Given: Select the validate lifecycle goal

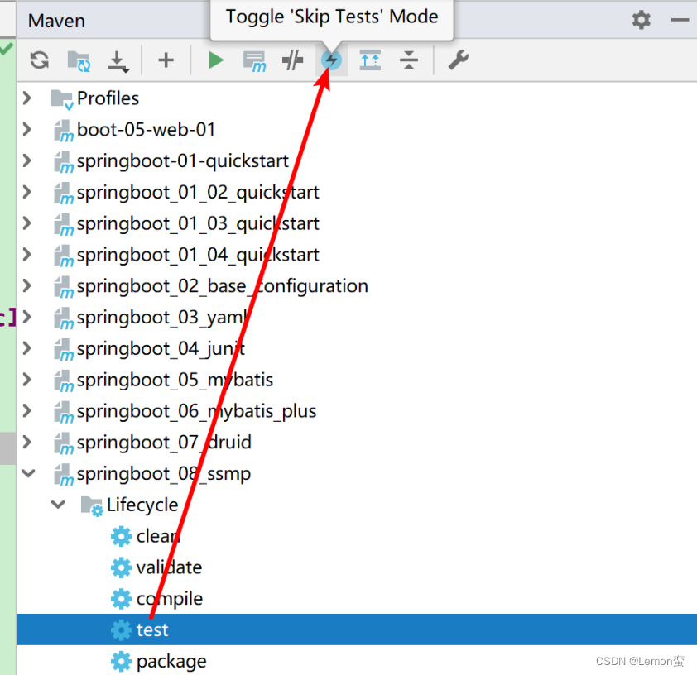Looking at the screenshot, I should (169, 567).
